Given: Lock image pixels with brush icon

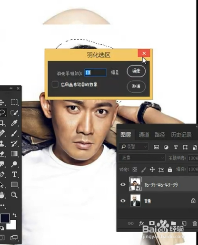Looking at the screenshot, I should click(x=144, y=170).
